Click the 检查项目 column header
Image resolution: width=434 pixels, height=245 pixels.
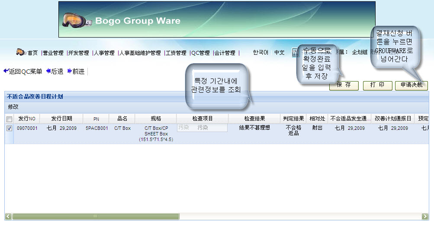pyautogui.click(x=203, y=119)
